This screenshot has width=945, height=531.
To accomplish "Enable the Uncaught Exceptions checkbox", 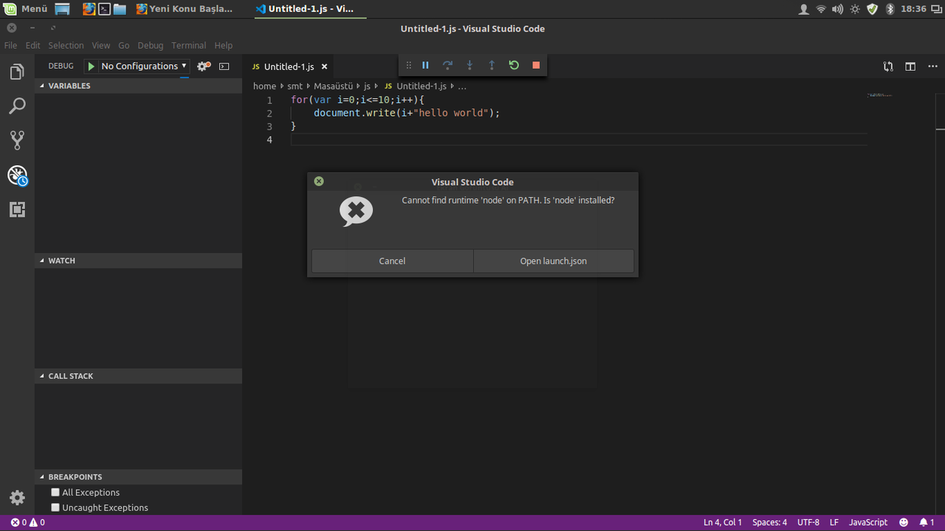I will (x=55, y=507).
